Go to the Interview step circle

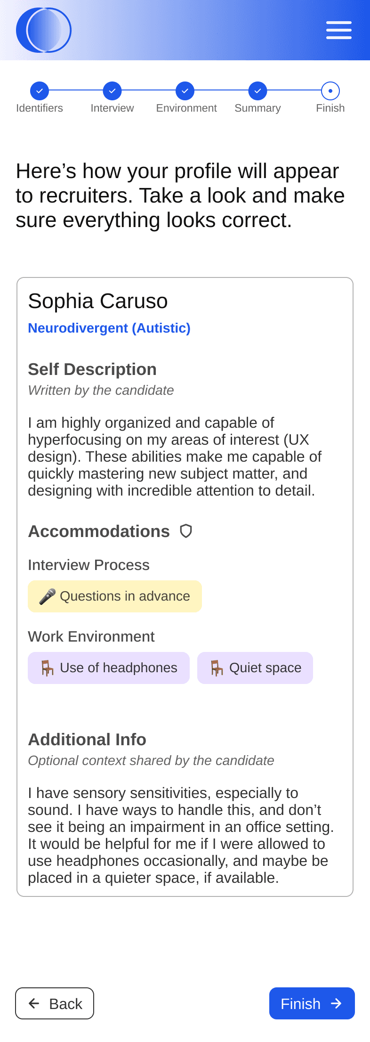point(112,91)
